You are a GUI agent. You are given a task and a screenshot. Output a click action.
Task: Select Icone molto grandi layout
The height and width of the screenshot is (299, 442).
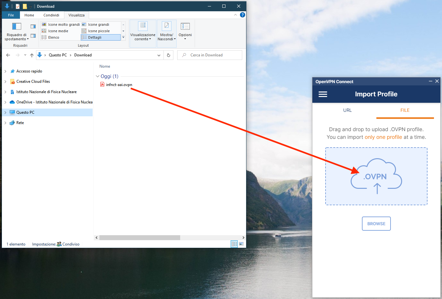coord(61,24)
